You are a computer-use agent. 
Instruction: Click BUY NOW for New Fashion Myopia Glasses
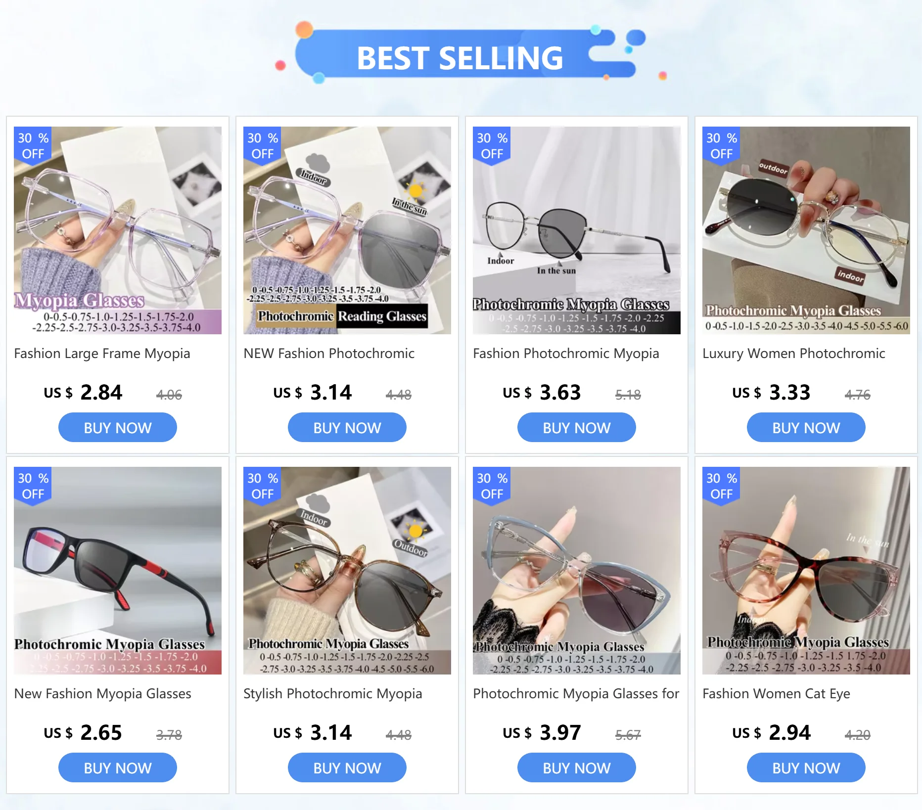pyautogui.click(x=118, y=768)
